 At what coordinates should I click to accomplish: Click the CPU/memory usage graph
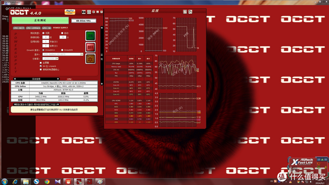click(119, 35)
